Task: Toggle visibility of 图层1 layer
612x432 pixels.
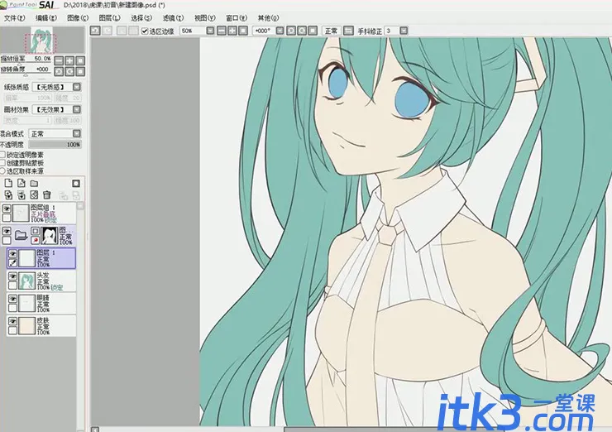Action: coord(12,254)
